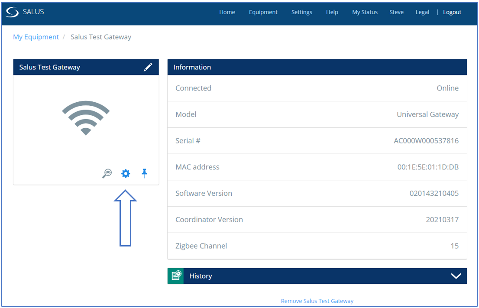Click Salus Test Gateway card title

49,67
